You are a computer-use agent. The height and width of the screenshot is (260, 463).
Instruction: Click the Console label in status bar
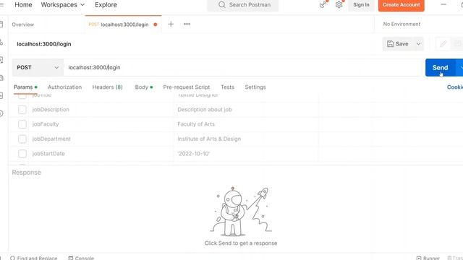(x=84, y=258)
